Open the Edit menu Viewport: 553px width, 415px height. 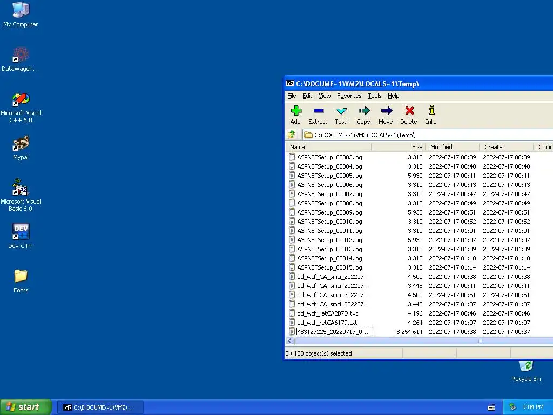point(307,96)
